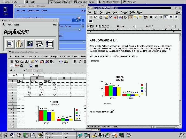Image resolution: width=186 pixels, height=139 pixels.
Task: Open Tools menu in Applix launcher
Action: point(16,25)
